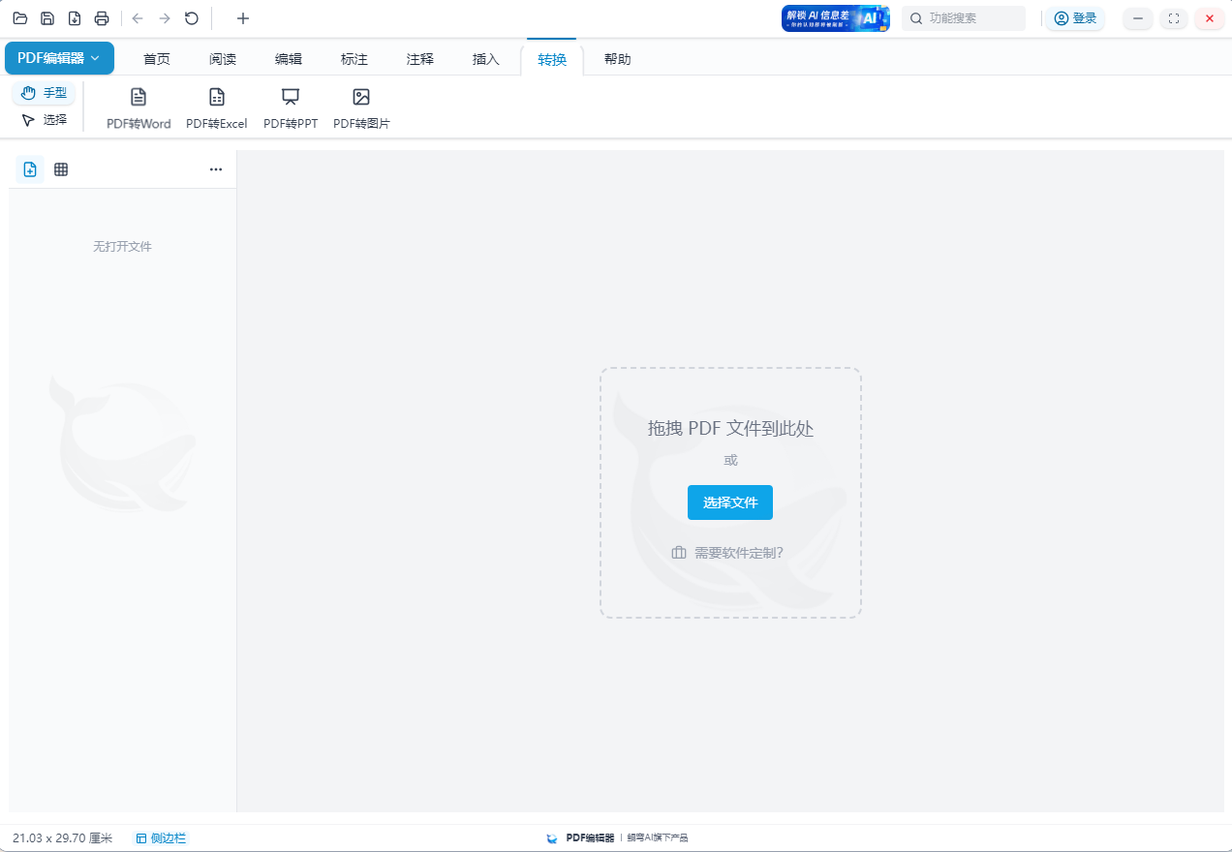
Task: Click the PDF转Excel conversion icon
Action: click(217, 98)
